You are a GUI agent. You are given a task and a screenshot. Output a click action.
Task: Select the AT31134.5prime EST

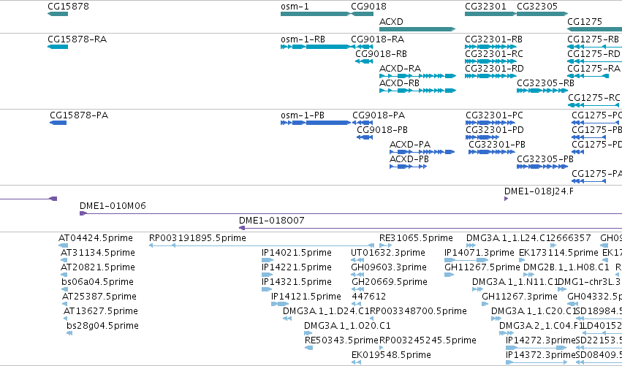[98, 253]
